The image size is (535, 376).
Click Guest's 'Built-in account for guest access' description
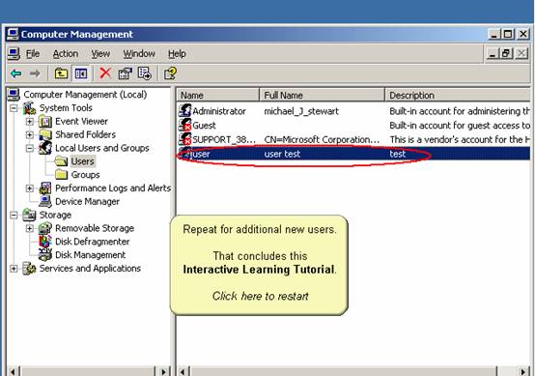(460, 126)
